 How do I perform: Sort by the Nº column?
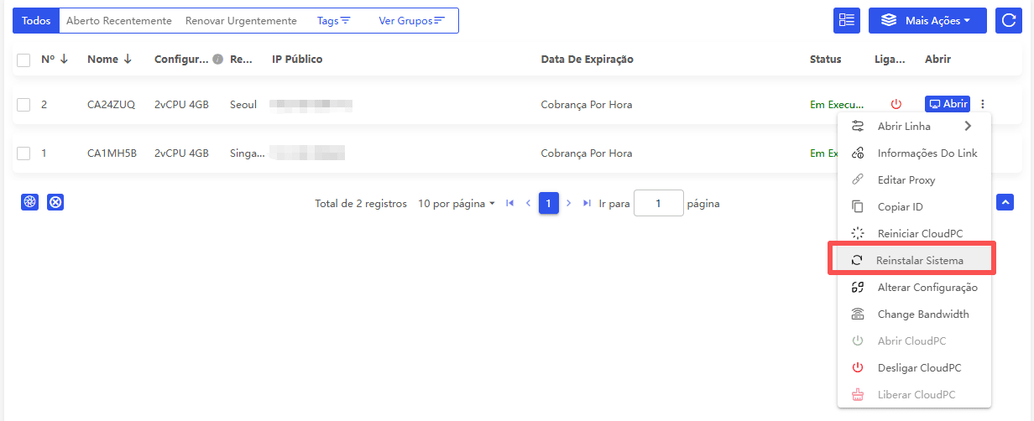click(55, 59)
